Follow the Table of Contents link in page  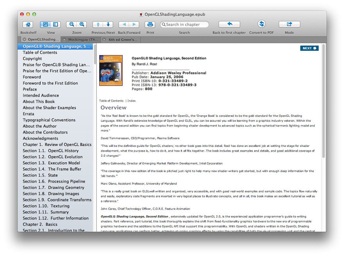tap(111, 101)
